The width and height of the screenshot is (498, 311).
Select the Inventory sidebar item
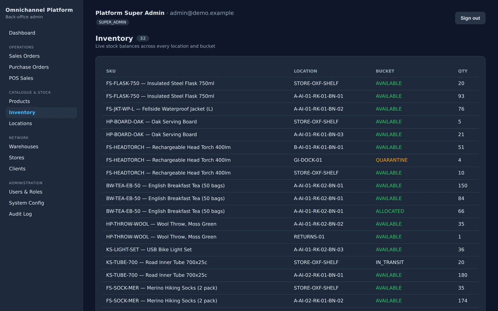click(41, 112)
